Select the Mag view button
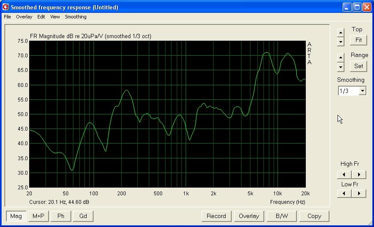The height and width of the screenshot is (227, 374). [x=16, y=216]
